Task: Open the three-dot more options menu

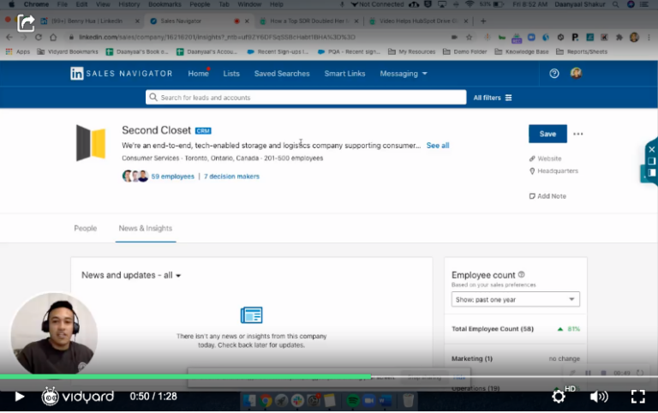Action: tap(577, 134)
